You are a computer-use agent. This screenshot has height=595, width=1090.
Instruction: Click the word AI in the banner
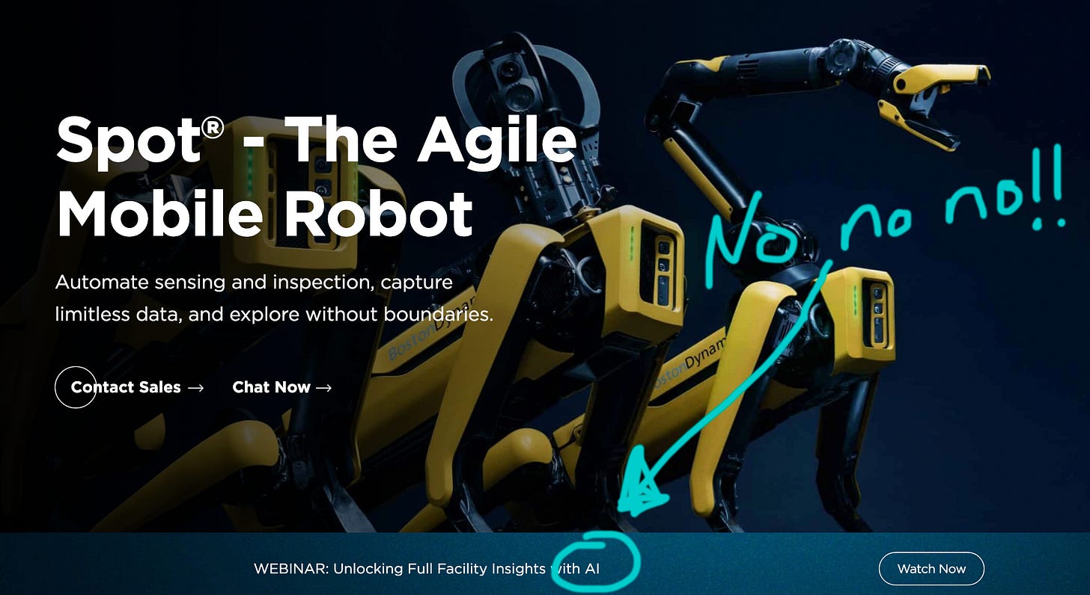pyautogui.click(x=592, y=569)
